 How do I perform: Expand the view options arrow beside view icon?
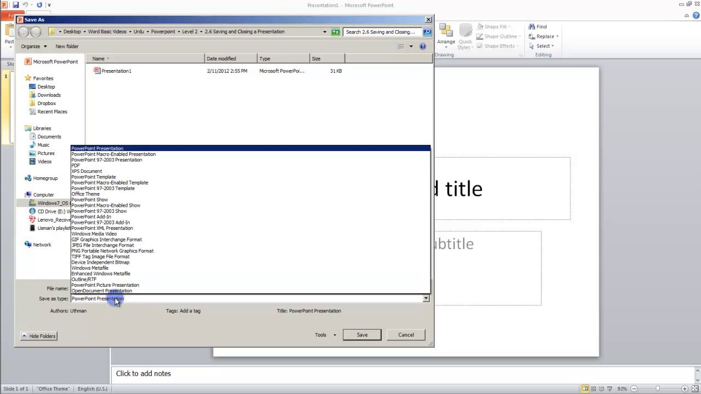coord(411,47)
